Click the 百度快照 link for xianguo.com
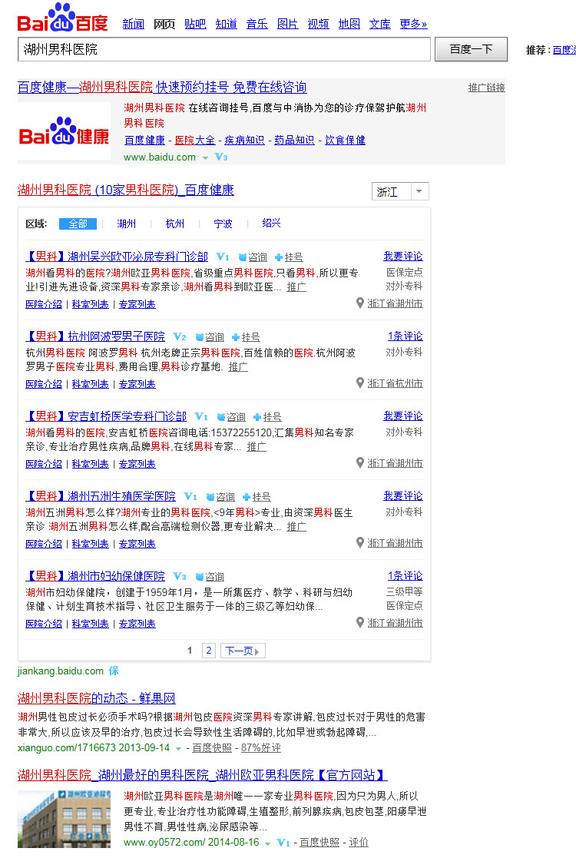Viewport: 576px width, 858px height. point(212,748)
